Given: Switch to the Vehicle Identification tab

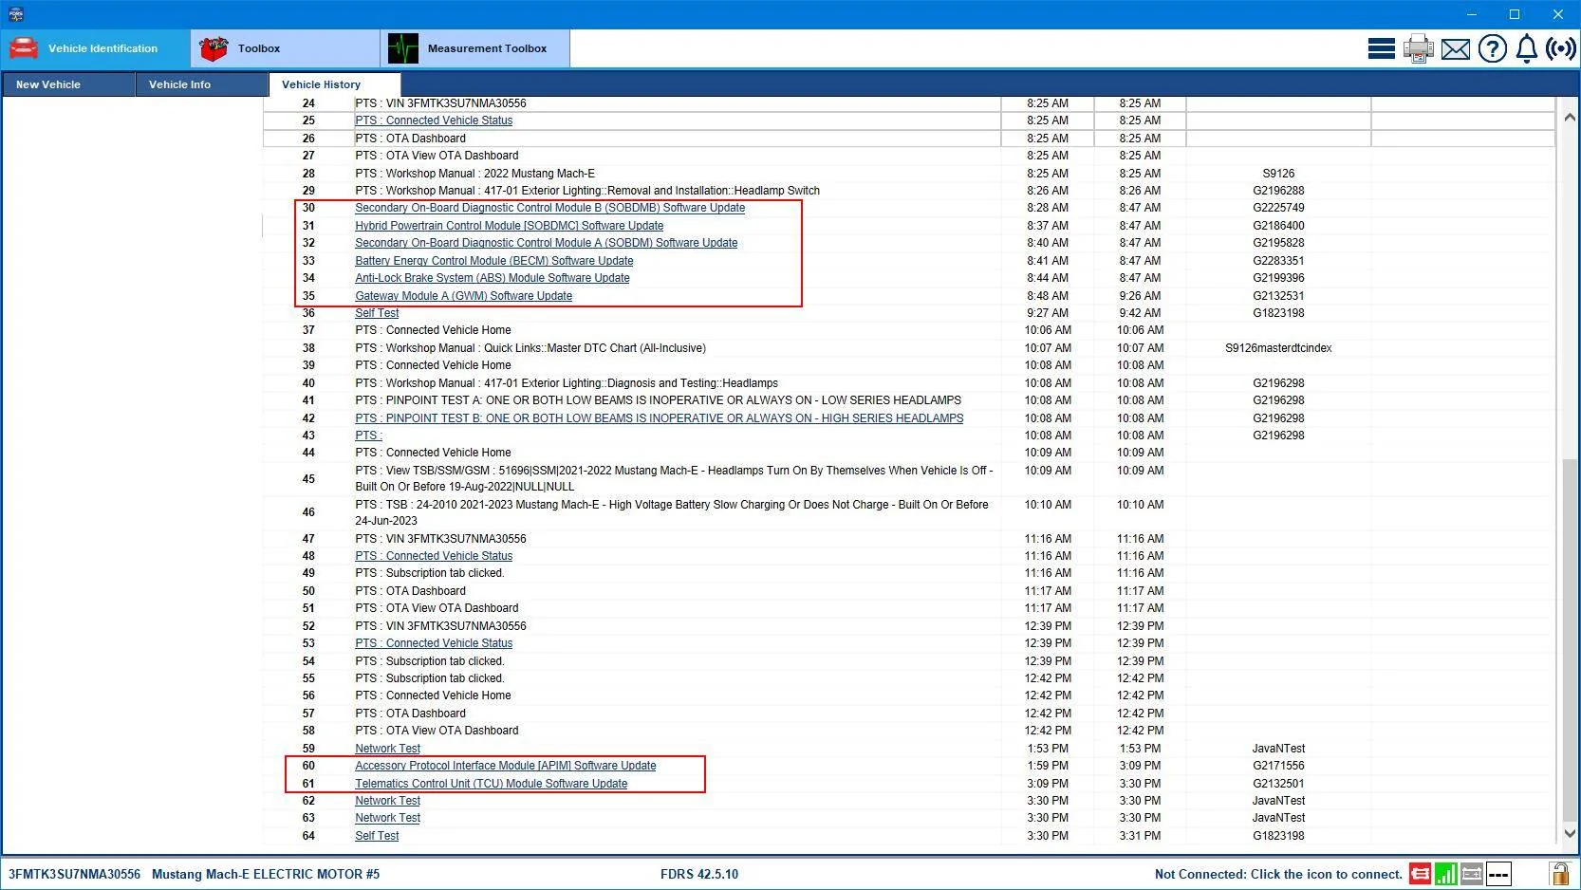Looking at the screenshot, I should coord(95,48).
